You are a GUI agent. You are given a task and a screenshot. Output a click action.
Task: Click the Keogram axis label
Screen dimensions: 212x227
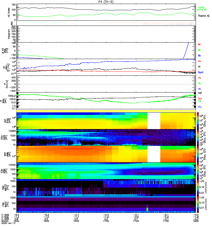click(x=9, y=34)
